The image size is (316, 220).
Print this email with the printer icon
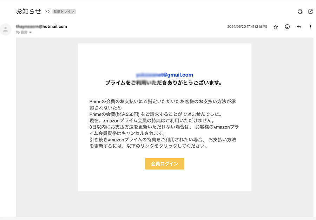(x=300, y=12)
